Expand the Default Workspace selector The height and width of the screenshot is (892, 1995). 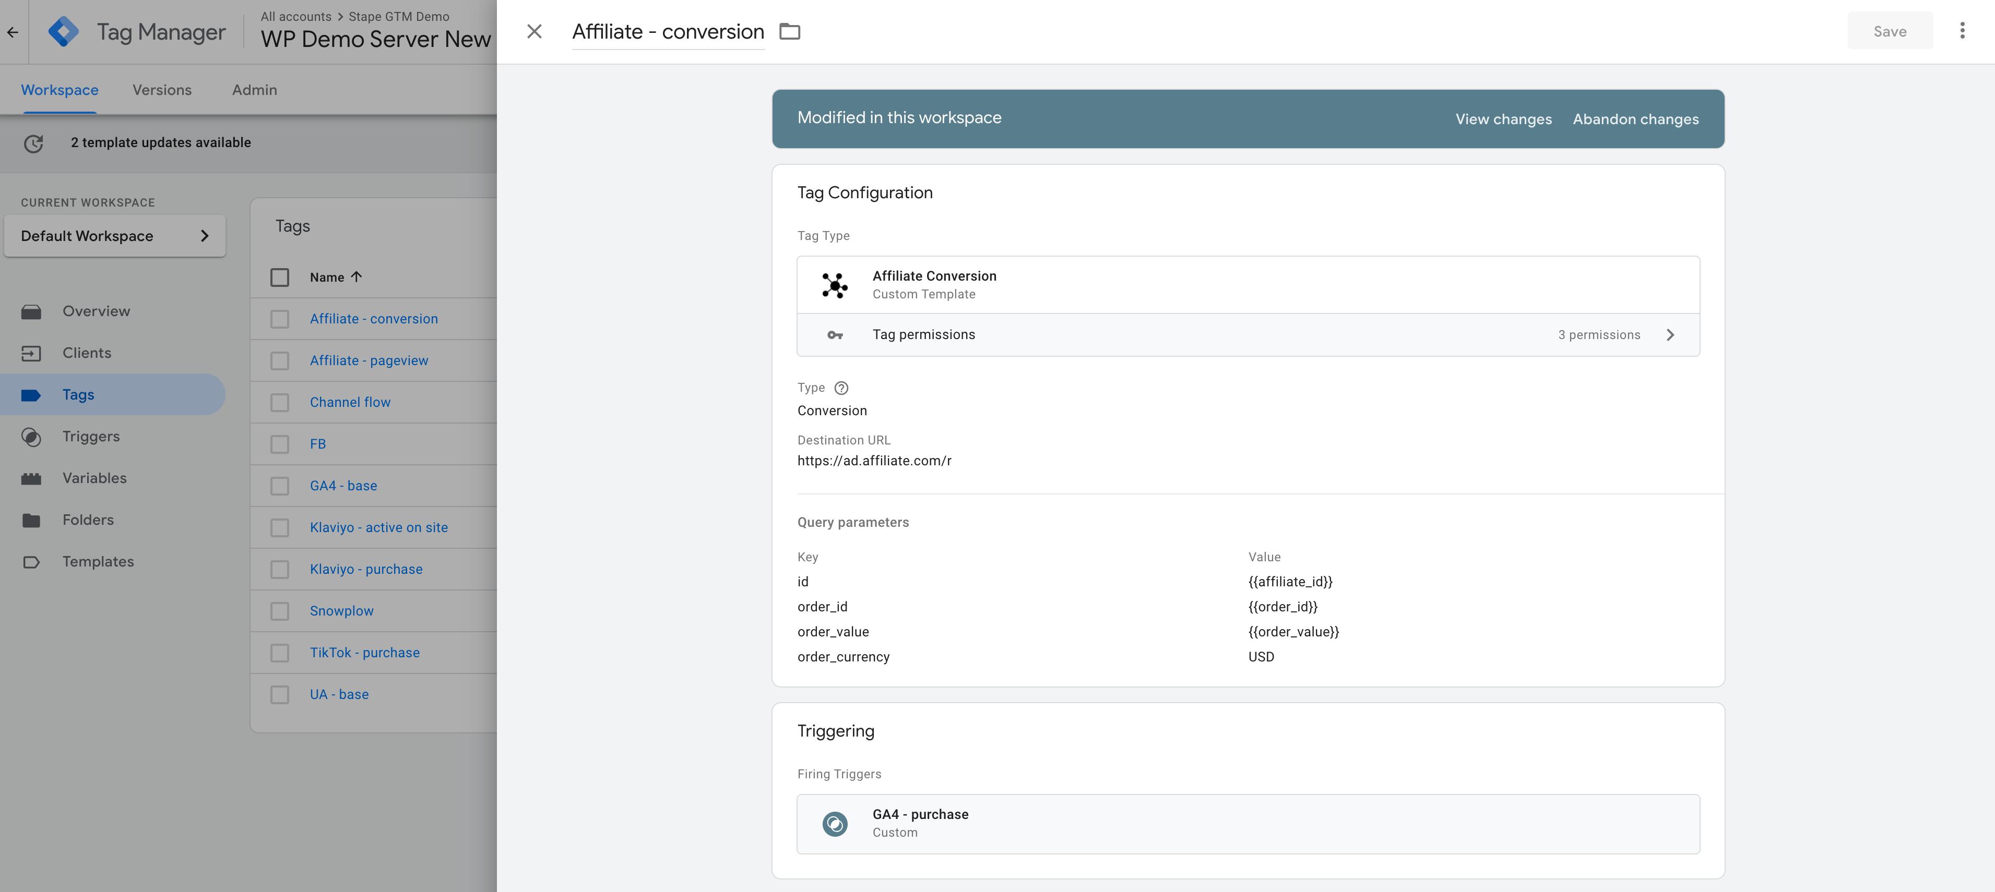tap(115, 236)
